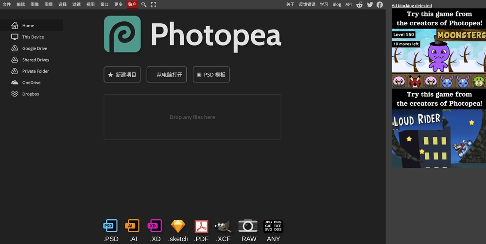Open the 文件 menu
Viewport: 486px width, 244px height.
coord(7,4)
